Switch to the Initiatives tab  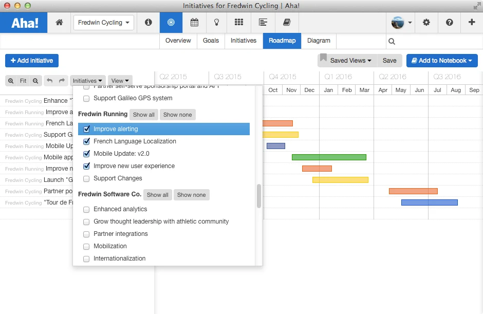tap(244, 41)
